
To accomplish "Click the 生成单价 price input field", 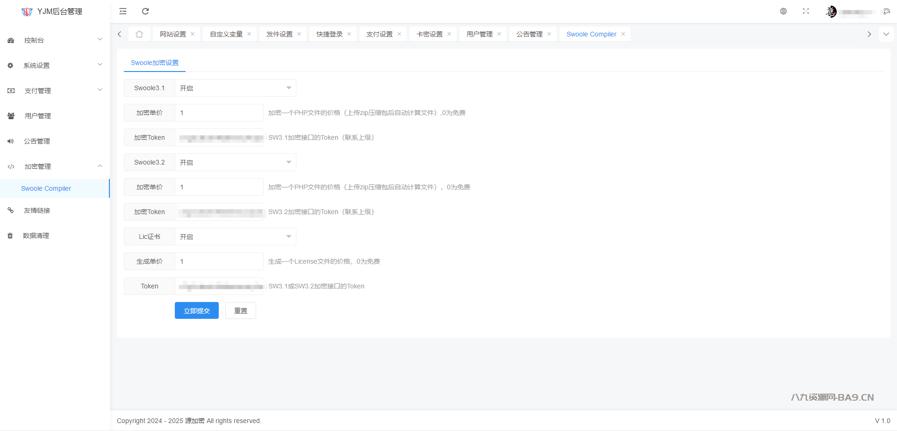I will pos(219,261).
